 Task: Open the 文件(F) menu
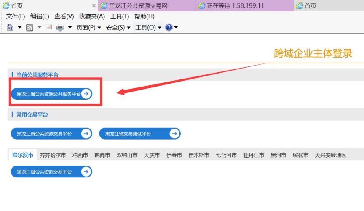[16, 16]
